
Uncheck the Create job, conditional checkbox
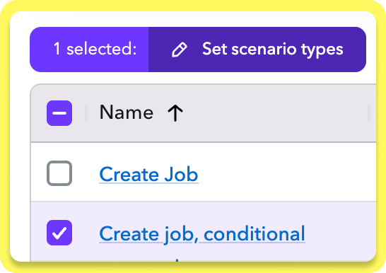coord(59,233)
